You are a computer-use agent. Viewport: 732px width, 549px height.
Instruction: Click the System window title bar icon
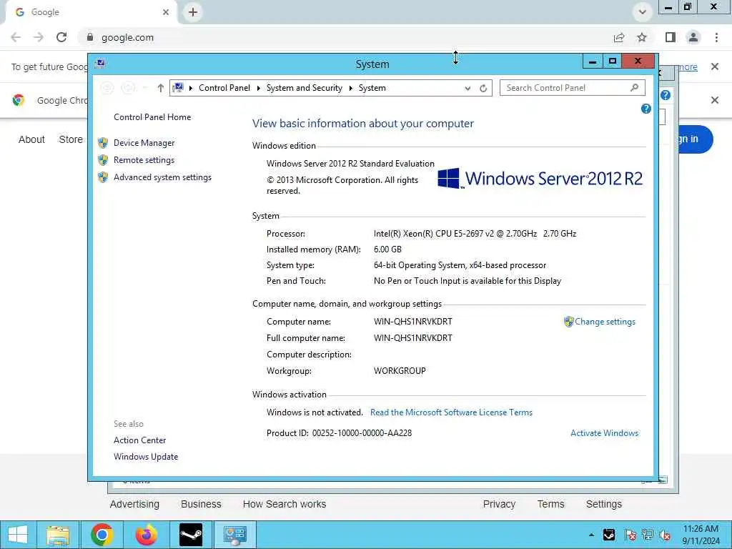tap(100, 64)
